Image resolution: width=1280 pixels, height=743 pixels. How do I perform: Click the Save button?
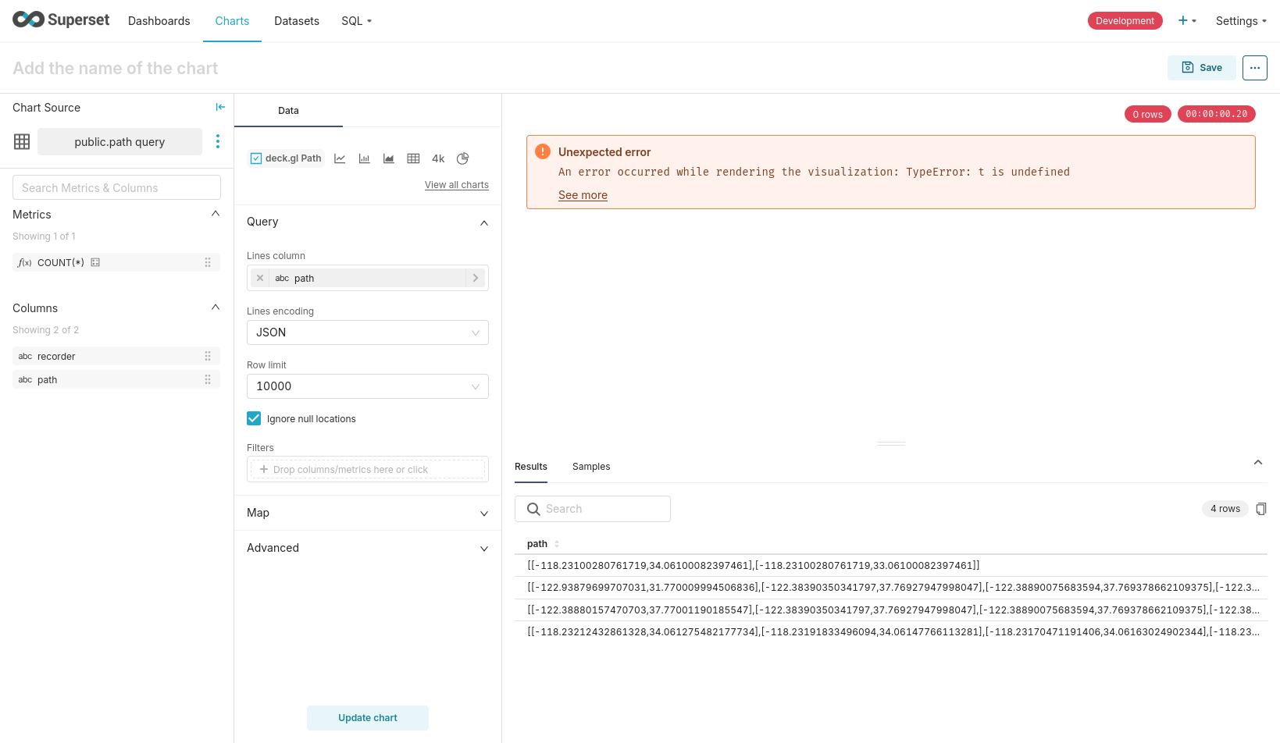(x=1202, y=68)
